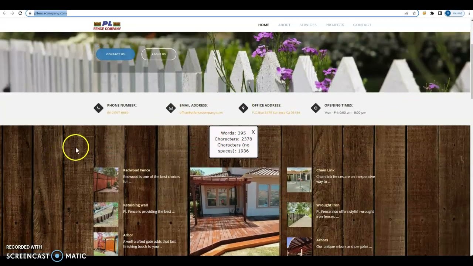Click the padlock site info icon
473x266 pixels.
[x=30, y=13]
